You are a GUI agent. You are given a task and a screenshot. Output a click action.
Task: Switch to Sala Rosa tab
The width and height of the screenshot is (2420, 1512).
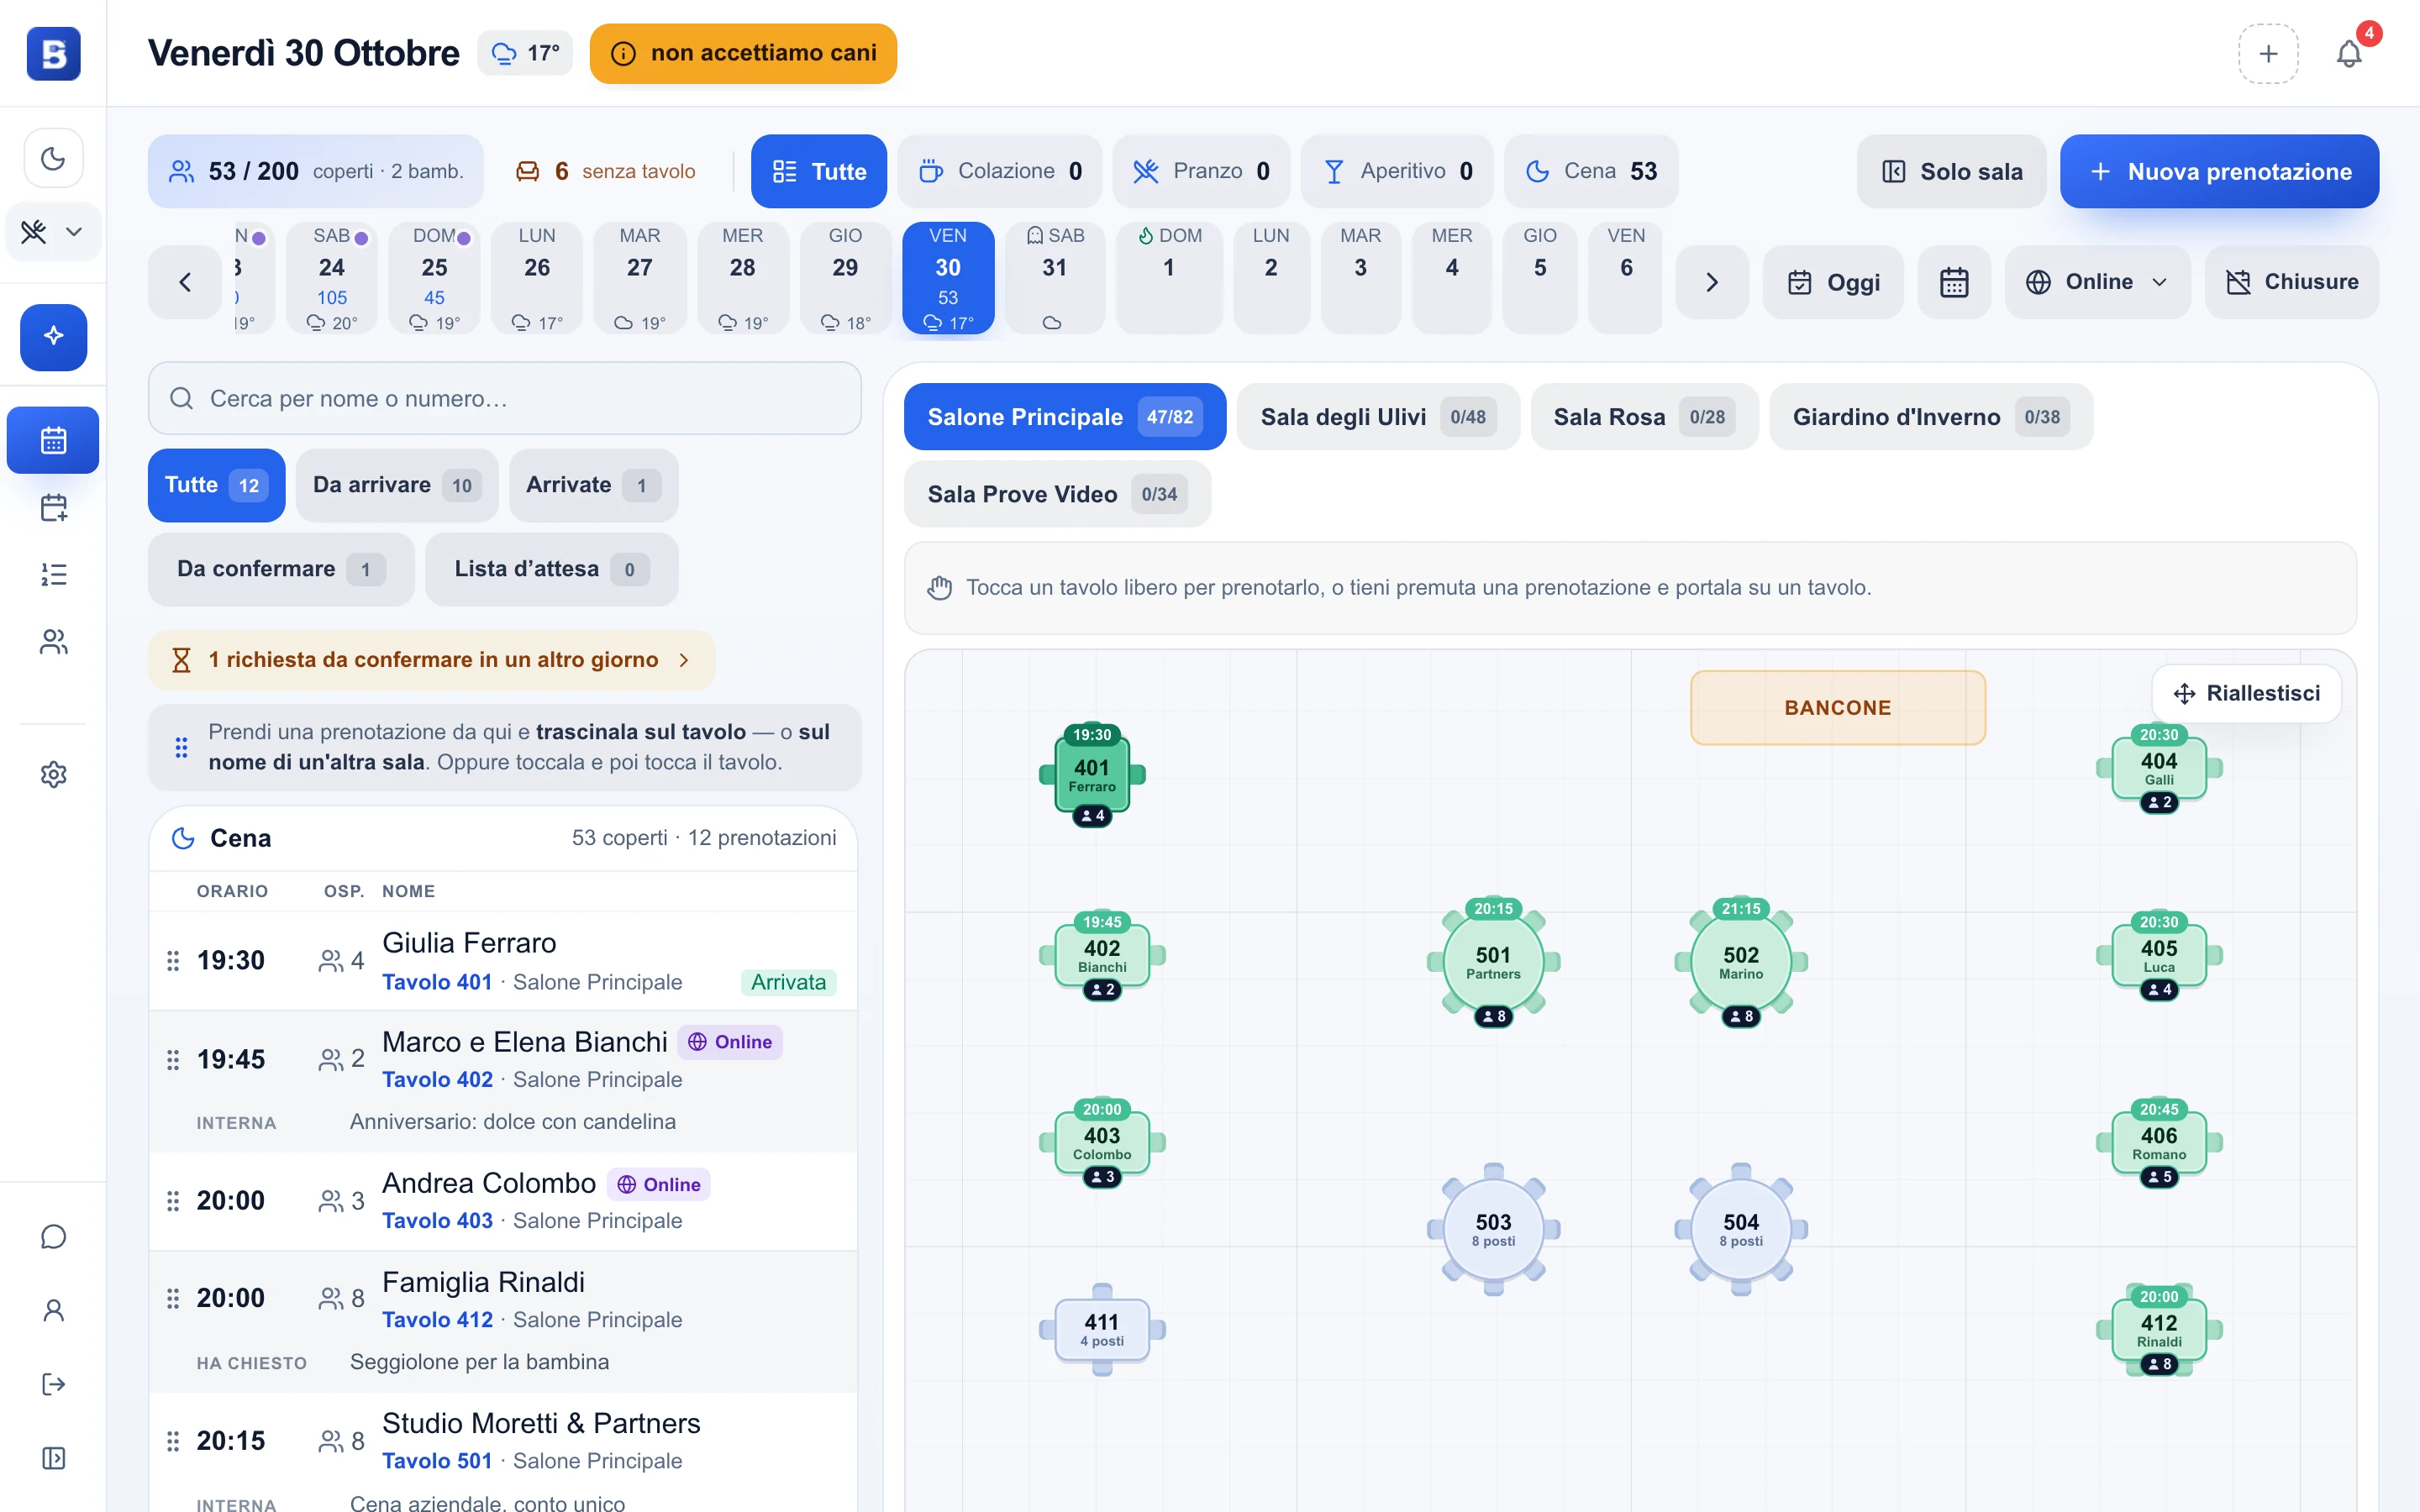1644,417
